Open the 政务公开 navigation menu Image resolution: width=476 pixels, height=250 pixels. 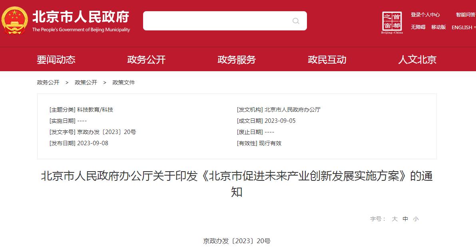point(146,60)
